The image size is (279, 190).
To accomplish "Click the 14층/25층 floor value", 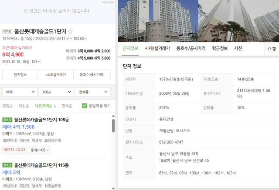I will click(245, 79).
